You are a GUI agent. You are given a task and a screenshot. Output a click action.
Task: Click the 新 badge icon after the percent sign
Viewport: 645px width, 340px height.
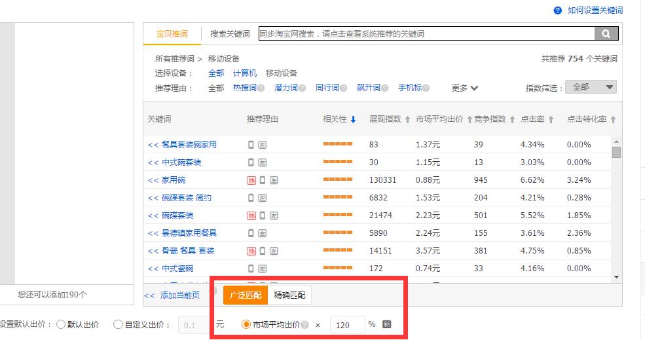point(387,324)
